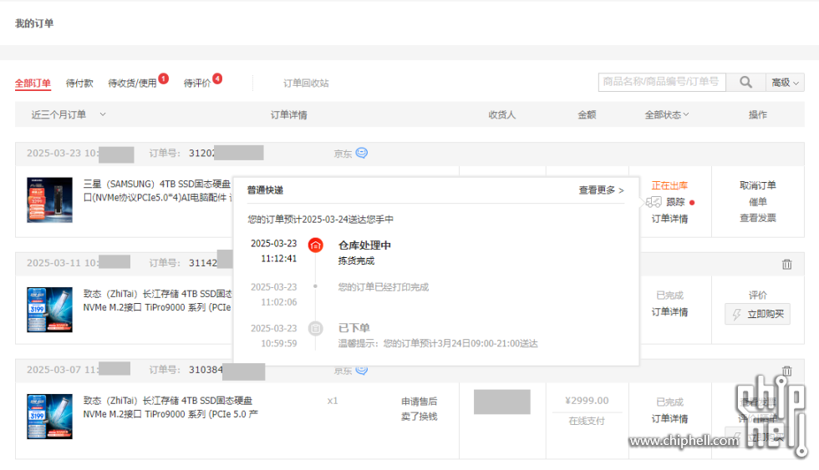Switch to 待付款 tab
The height and width of the screenshot is (470, 819).
(x=79, y=83)
